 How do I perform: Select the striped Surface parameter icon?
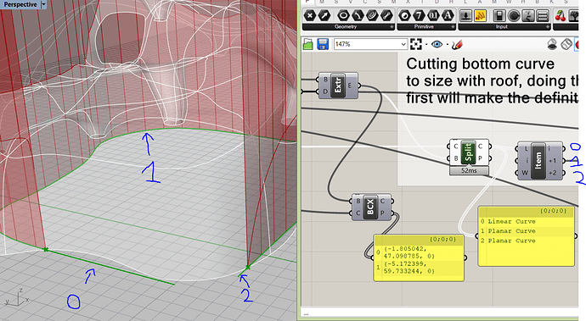click(x=372, y=15)
